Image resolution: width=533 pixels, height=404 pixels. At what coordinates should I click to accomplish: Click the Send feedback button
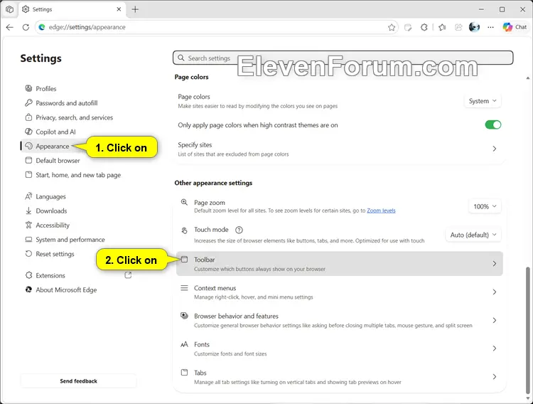[x=78, y=381]
